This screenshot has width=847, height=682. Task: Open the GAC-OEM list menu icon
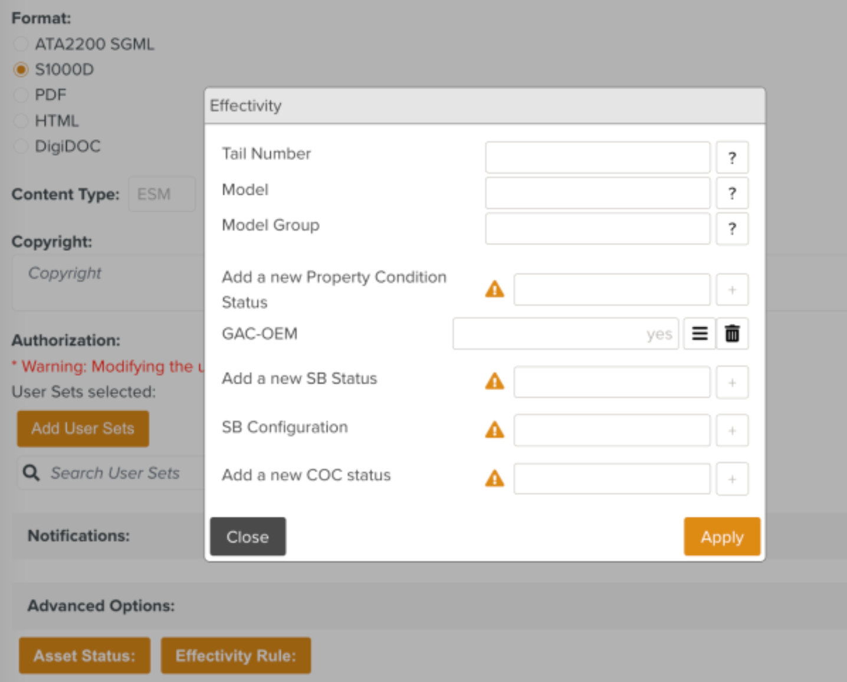coord(700,334)
